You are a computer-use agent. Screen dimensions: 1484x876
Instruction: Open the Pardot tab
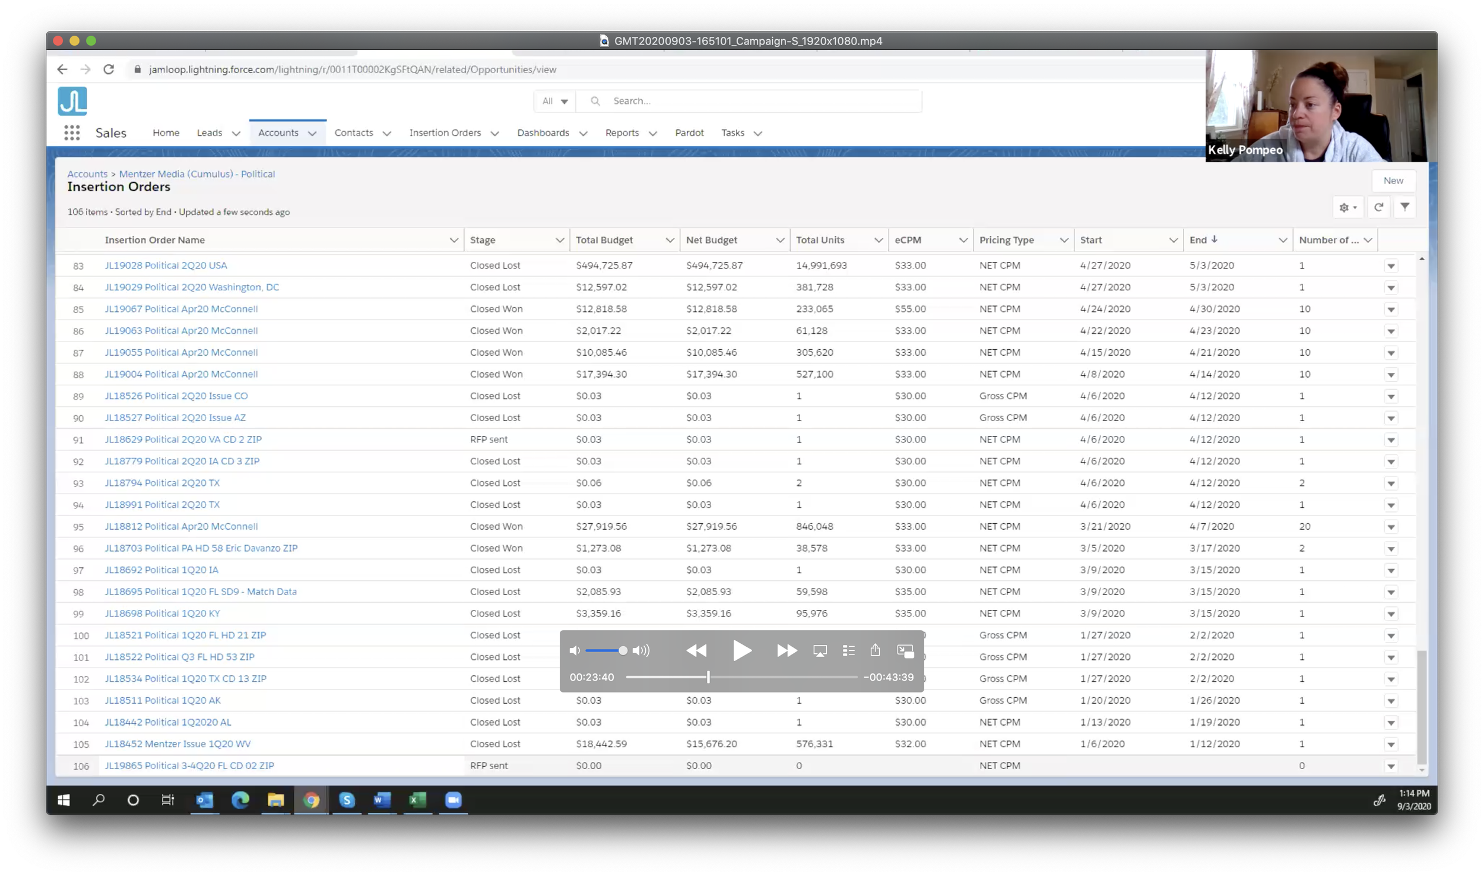[689, 133]
